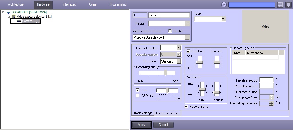
Task: Toggle the Color checkbox
Action: point(137,90)
